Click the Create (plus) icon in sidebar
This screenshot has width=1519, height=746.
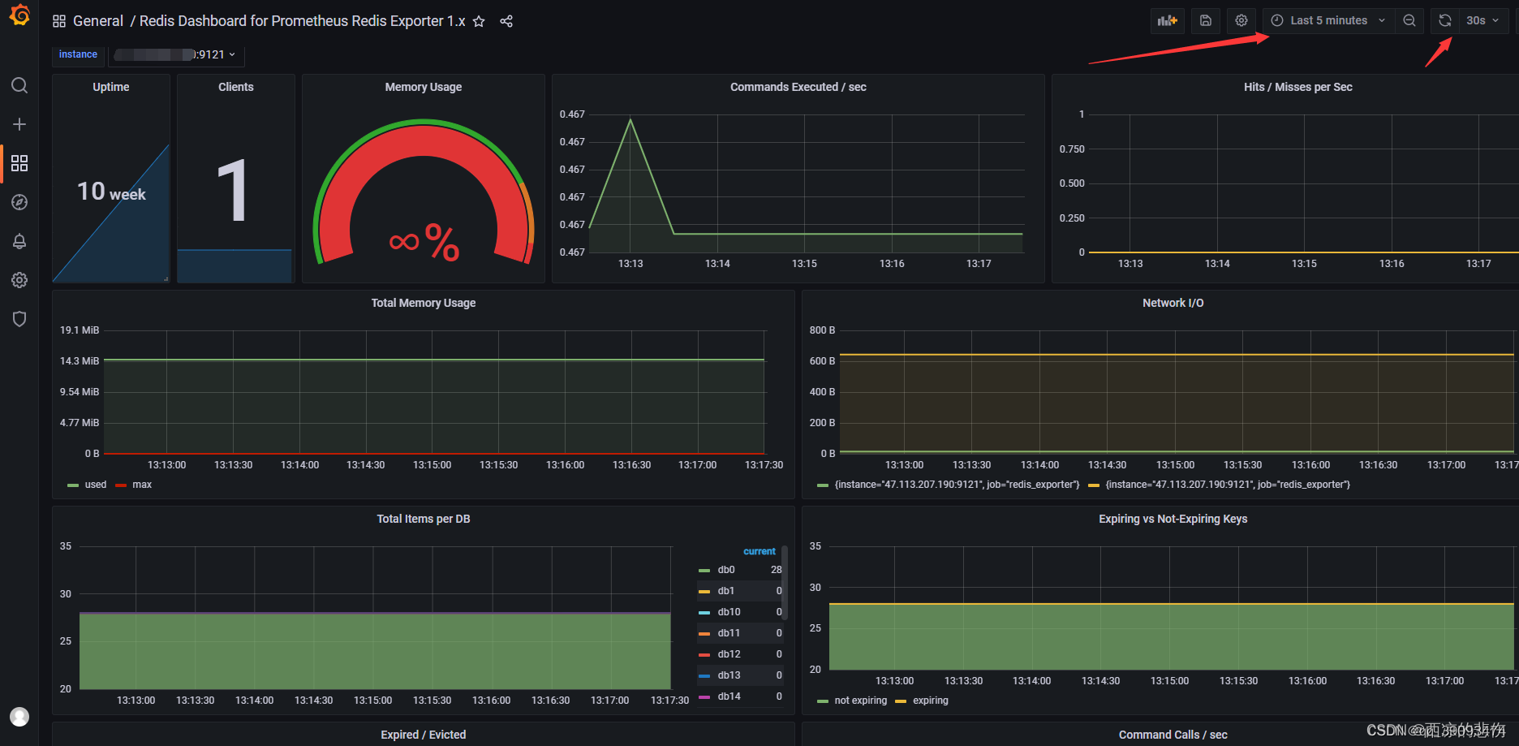pos(19,124)
